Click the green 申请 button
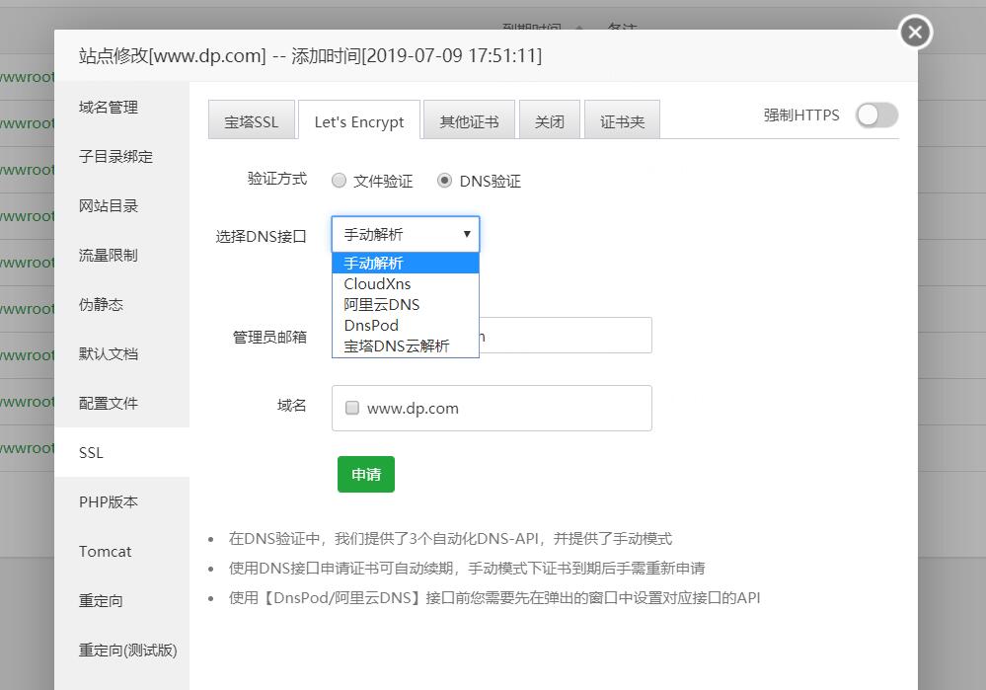 click(x=365, y=474)
